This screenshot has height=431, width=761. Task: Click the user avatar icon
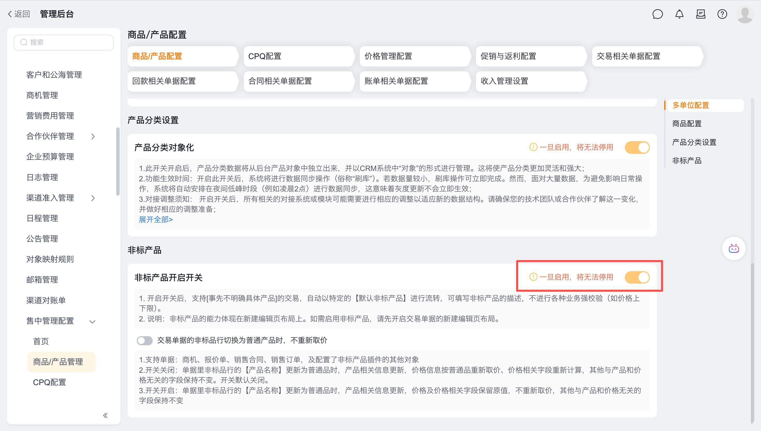pyautogui.click(x=744, y=14)
